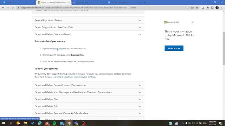This screenshot has height=126, width=225.
Task: Show hidden system tray icons
Action: click(183, 123)
